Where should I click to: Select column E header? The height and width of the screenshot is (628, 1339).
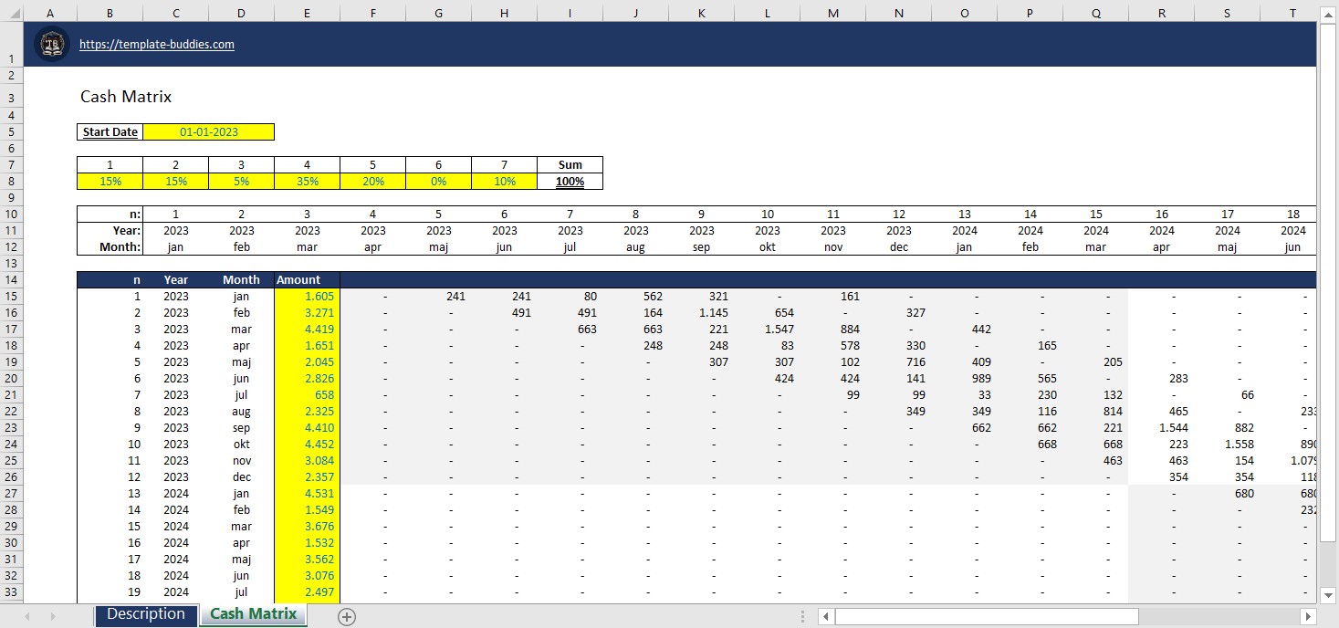pos(307,13)
